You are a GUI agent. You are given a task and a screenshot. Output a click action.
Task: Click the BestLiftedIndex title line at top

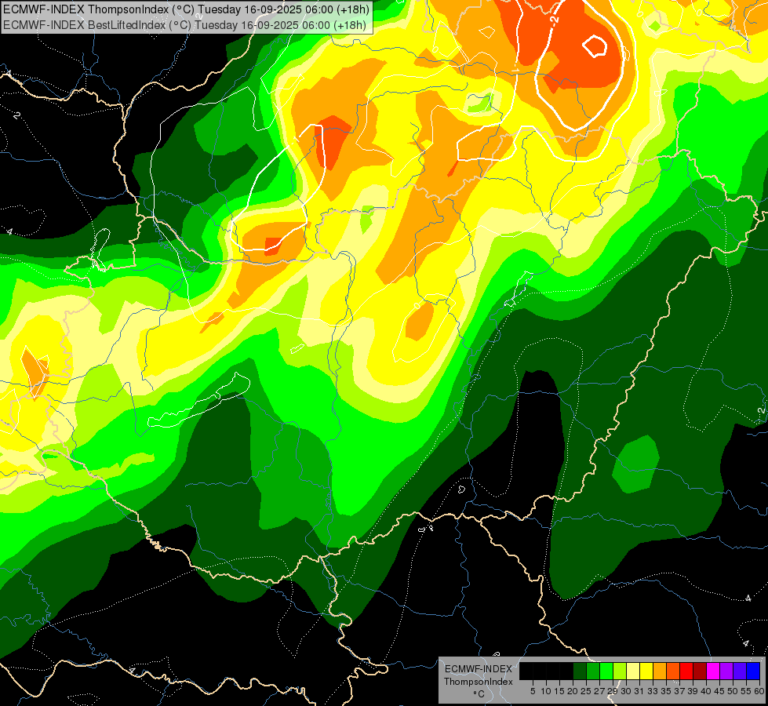[x=184, y=25]
